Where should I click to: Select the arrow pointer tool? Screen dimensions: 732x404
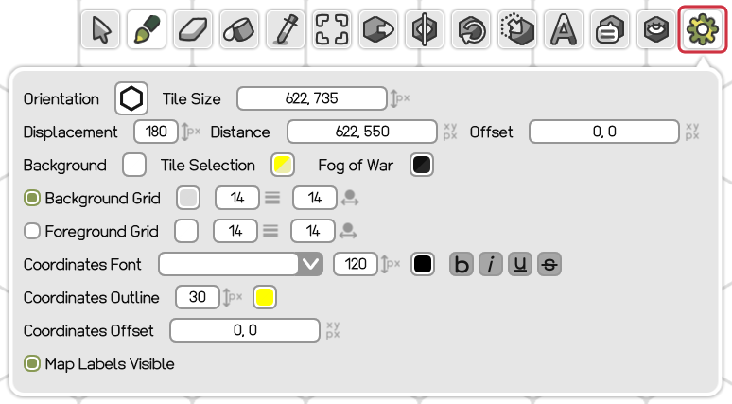99,30
